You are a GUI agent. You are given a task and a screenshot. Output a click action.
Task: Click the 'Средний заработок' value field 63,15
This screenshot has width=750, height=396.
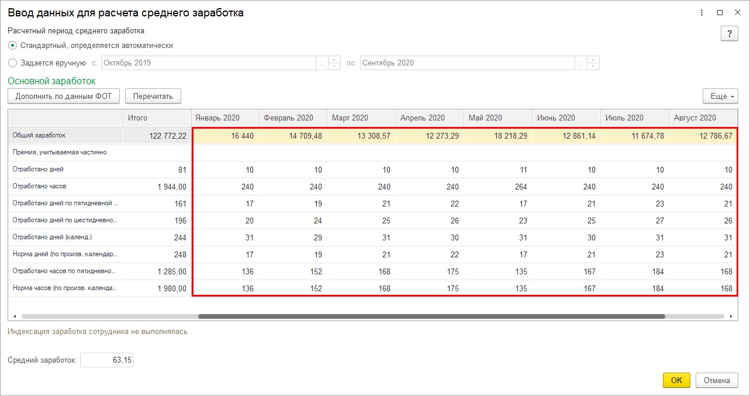point(106,360)
